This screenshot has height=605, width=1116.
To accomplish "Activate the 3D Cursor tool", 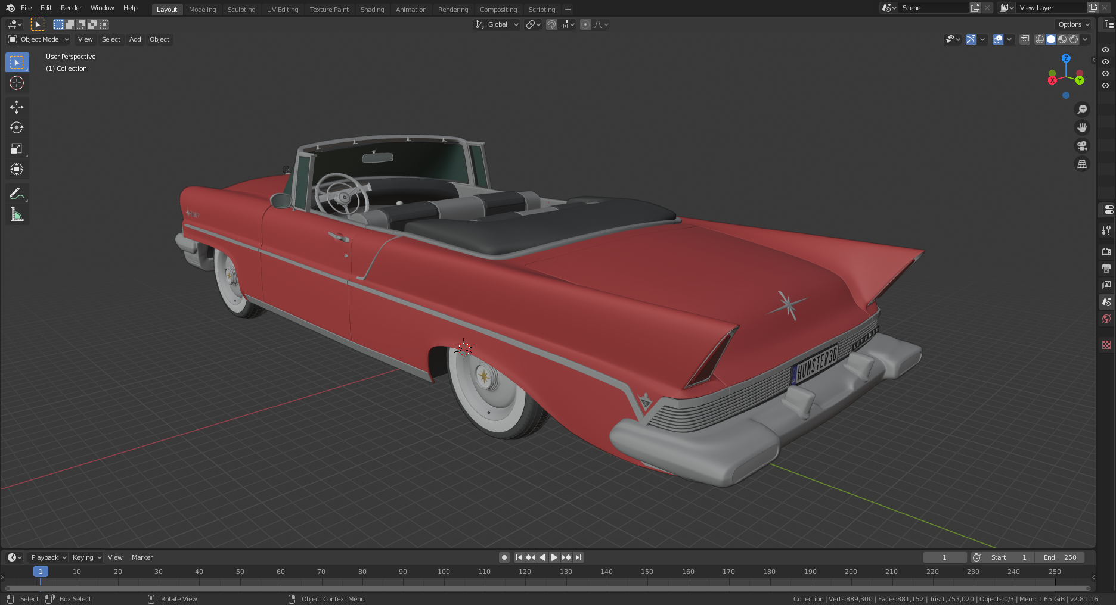I will click(x=17, y=83).
